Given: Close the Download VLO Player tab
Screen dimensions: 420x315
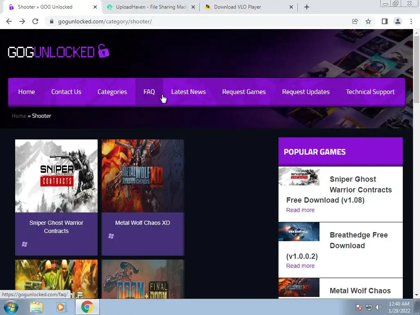Looking at the screenshot, I should (x=291, y=7).
